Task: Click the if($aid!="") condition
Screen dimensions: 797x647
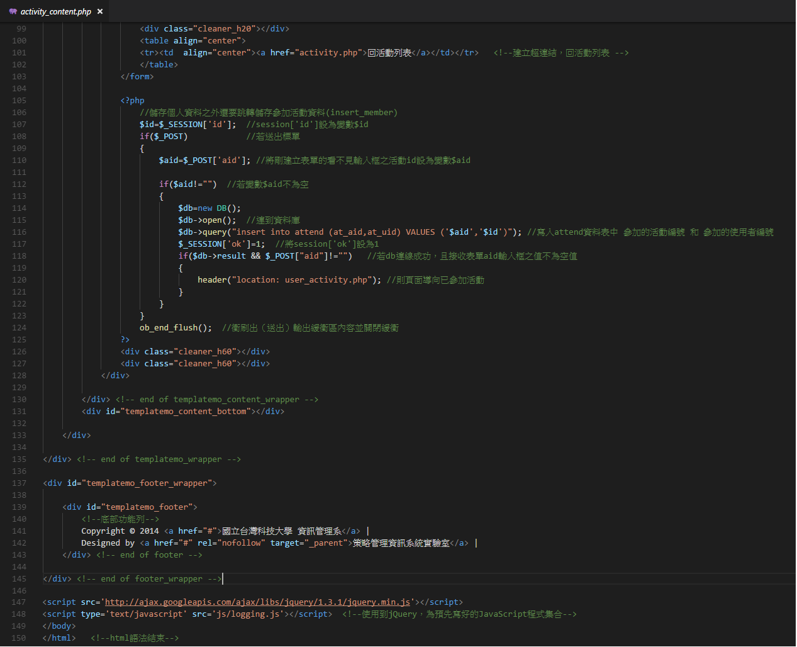Action: [188, 184]
